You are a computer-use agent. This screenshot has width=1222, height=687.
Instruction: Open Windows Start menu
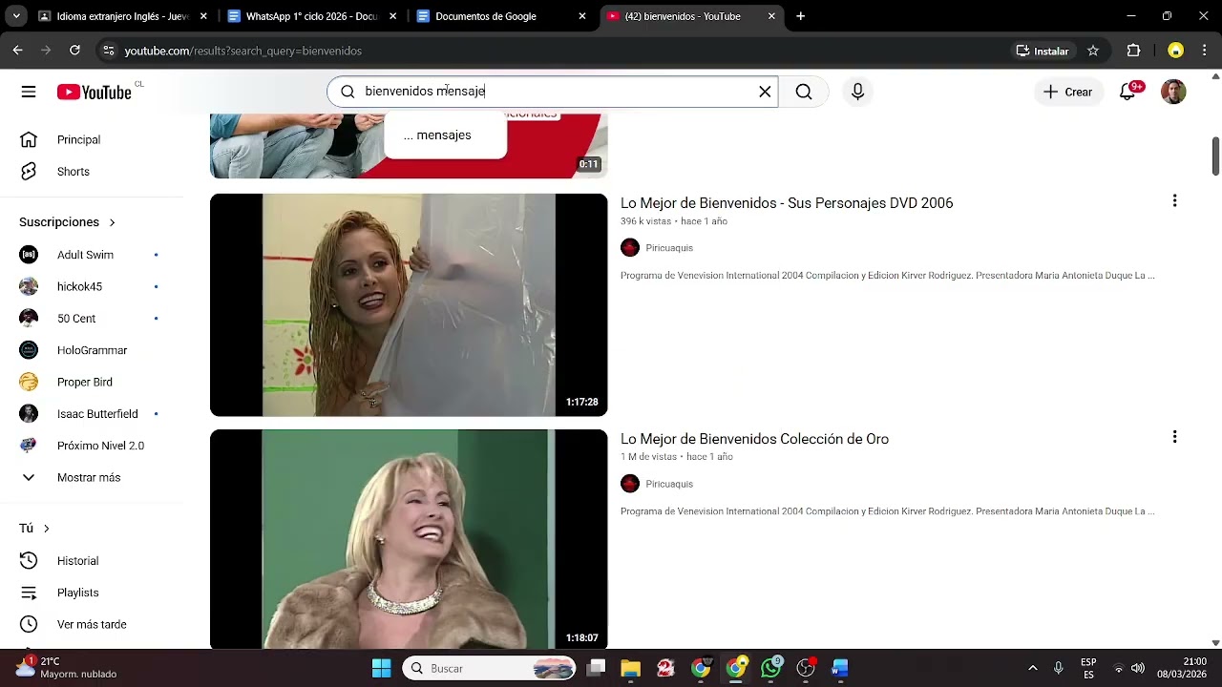(x=381, y=668)
